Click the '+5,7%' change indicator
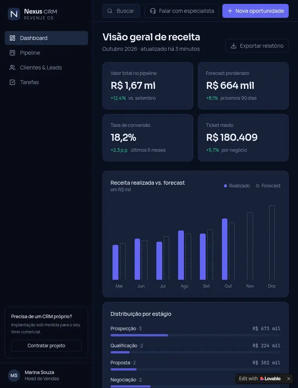Viewport: 298px width, 388px height. pyautogui.click(x=212, y=150)
